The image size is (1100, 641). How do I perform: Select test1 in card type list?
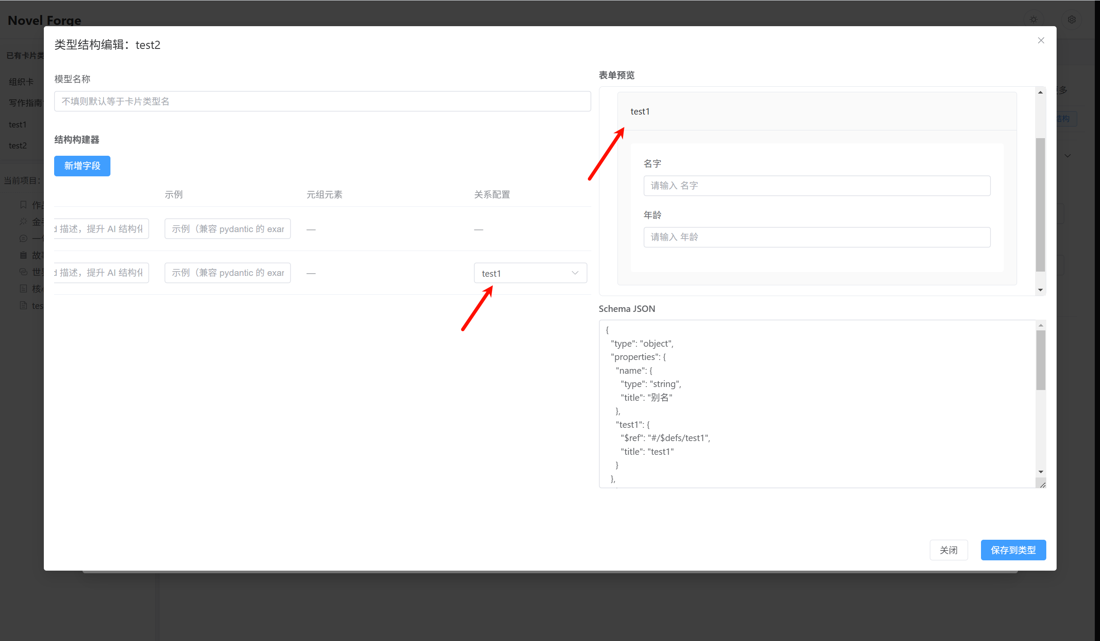18,124
